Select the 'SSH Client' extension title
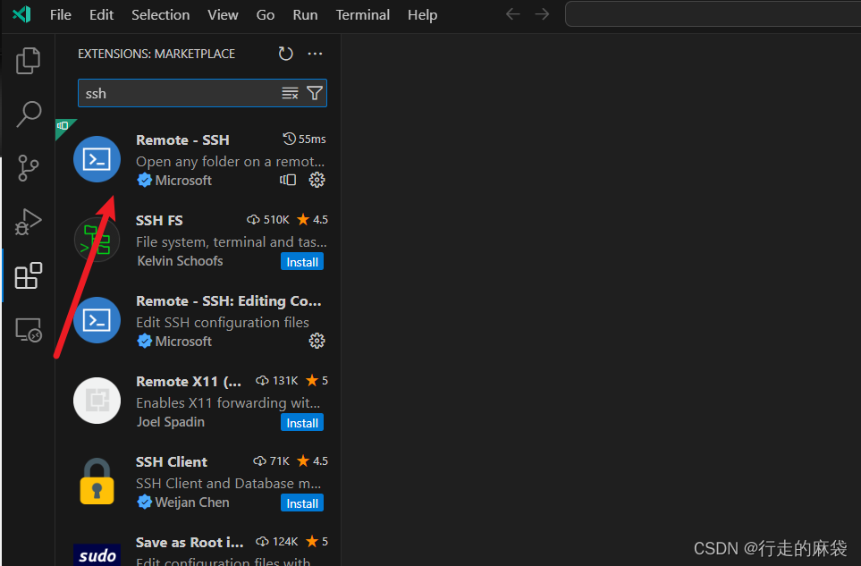The width and height of the screenshot is (861, 566). [172, 461]
